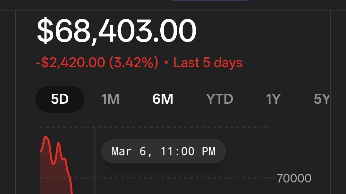Image resolution: width=346 pixels, height=194 pixels.
Task: Click the "Last 5 days" label
Action: click(x=208, y=62)
